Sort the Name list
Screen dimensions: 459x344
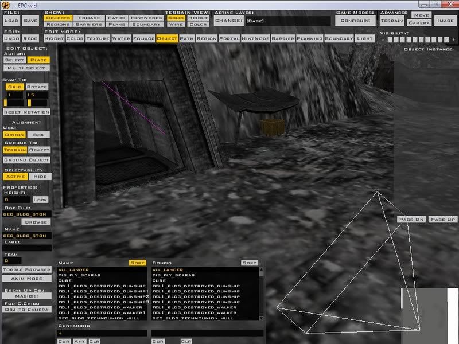click(137, 263)
